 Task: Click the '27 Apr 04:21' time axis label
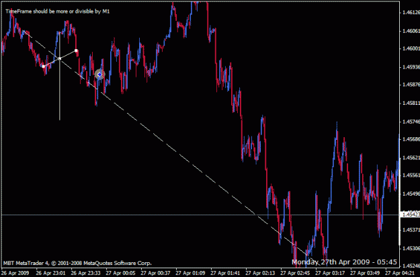point(400,273)
